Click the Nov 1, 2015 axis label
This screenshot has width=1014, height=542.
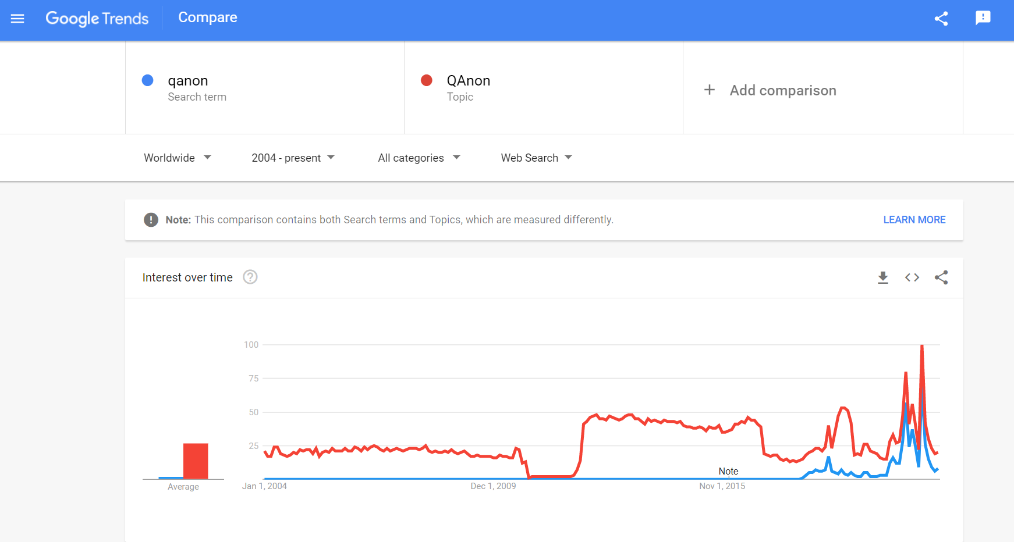[x=722, y=486]
